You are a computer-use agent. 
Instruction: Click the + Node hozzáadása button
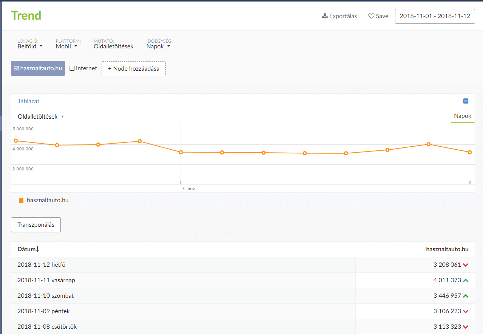pos(134,69)
